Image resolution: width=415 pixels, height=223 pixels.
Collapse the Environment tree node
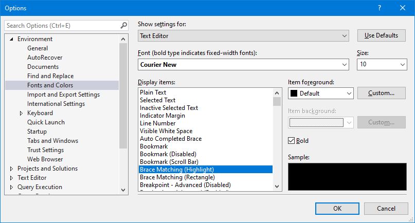pyautogui.click(x=12, y=39)
